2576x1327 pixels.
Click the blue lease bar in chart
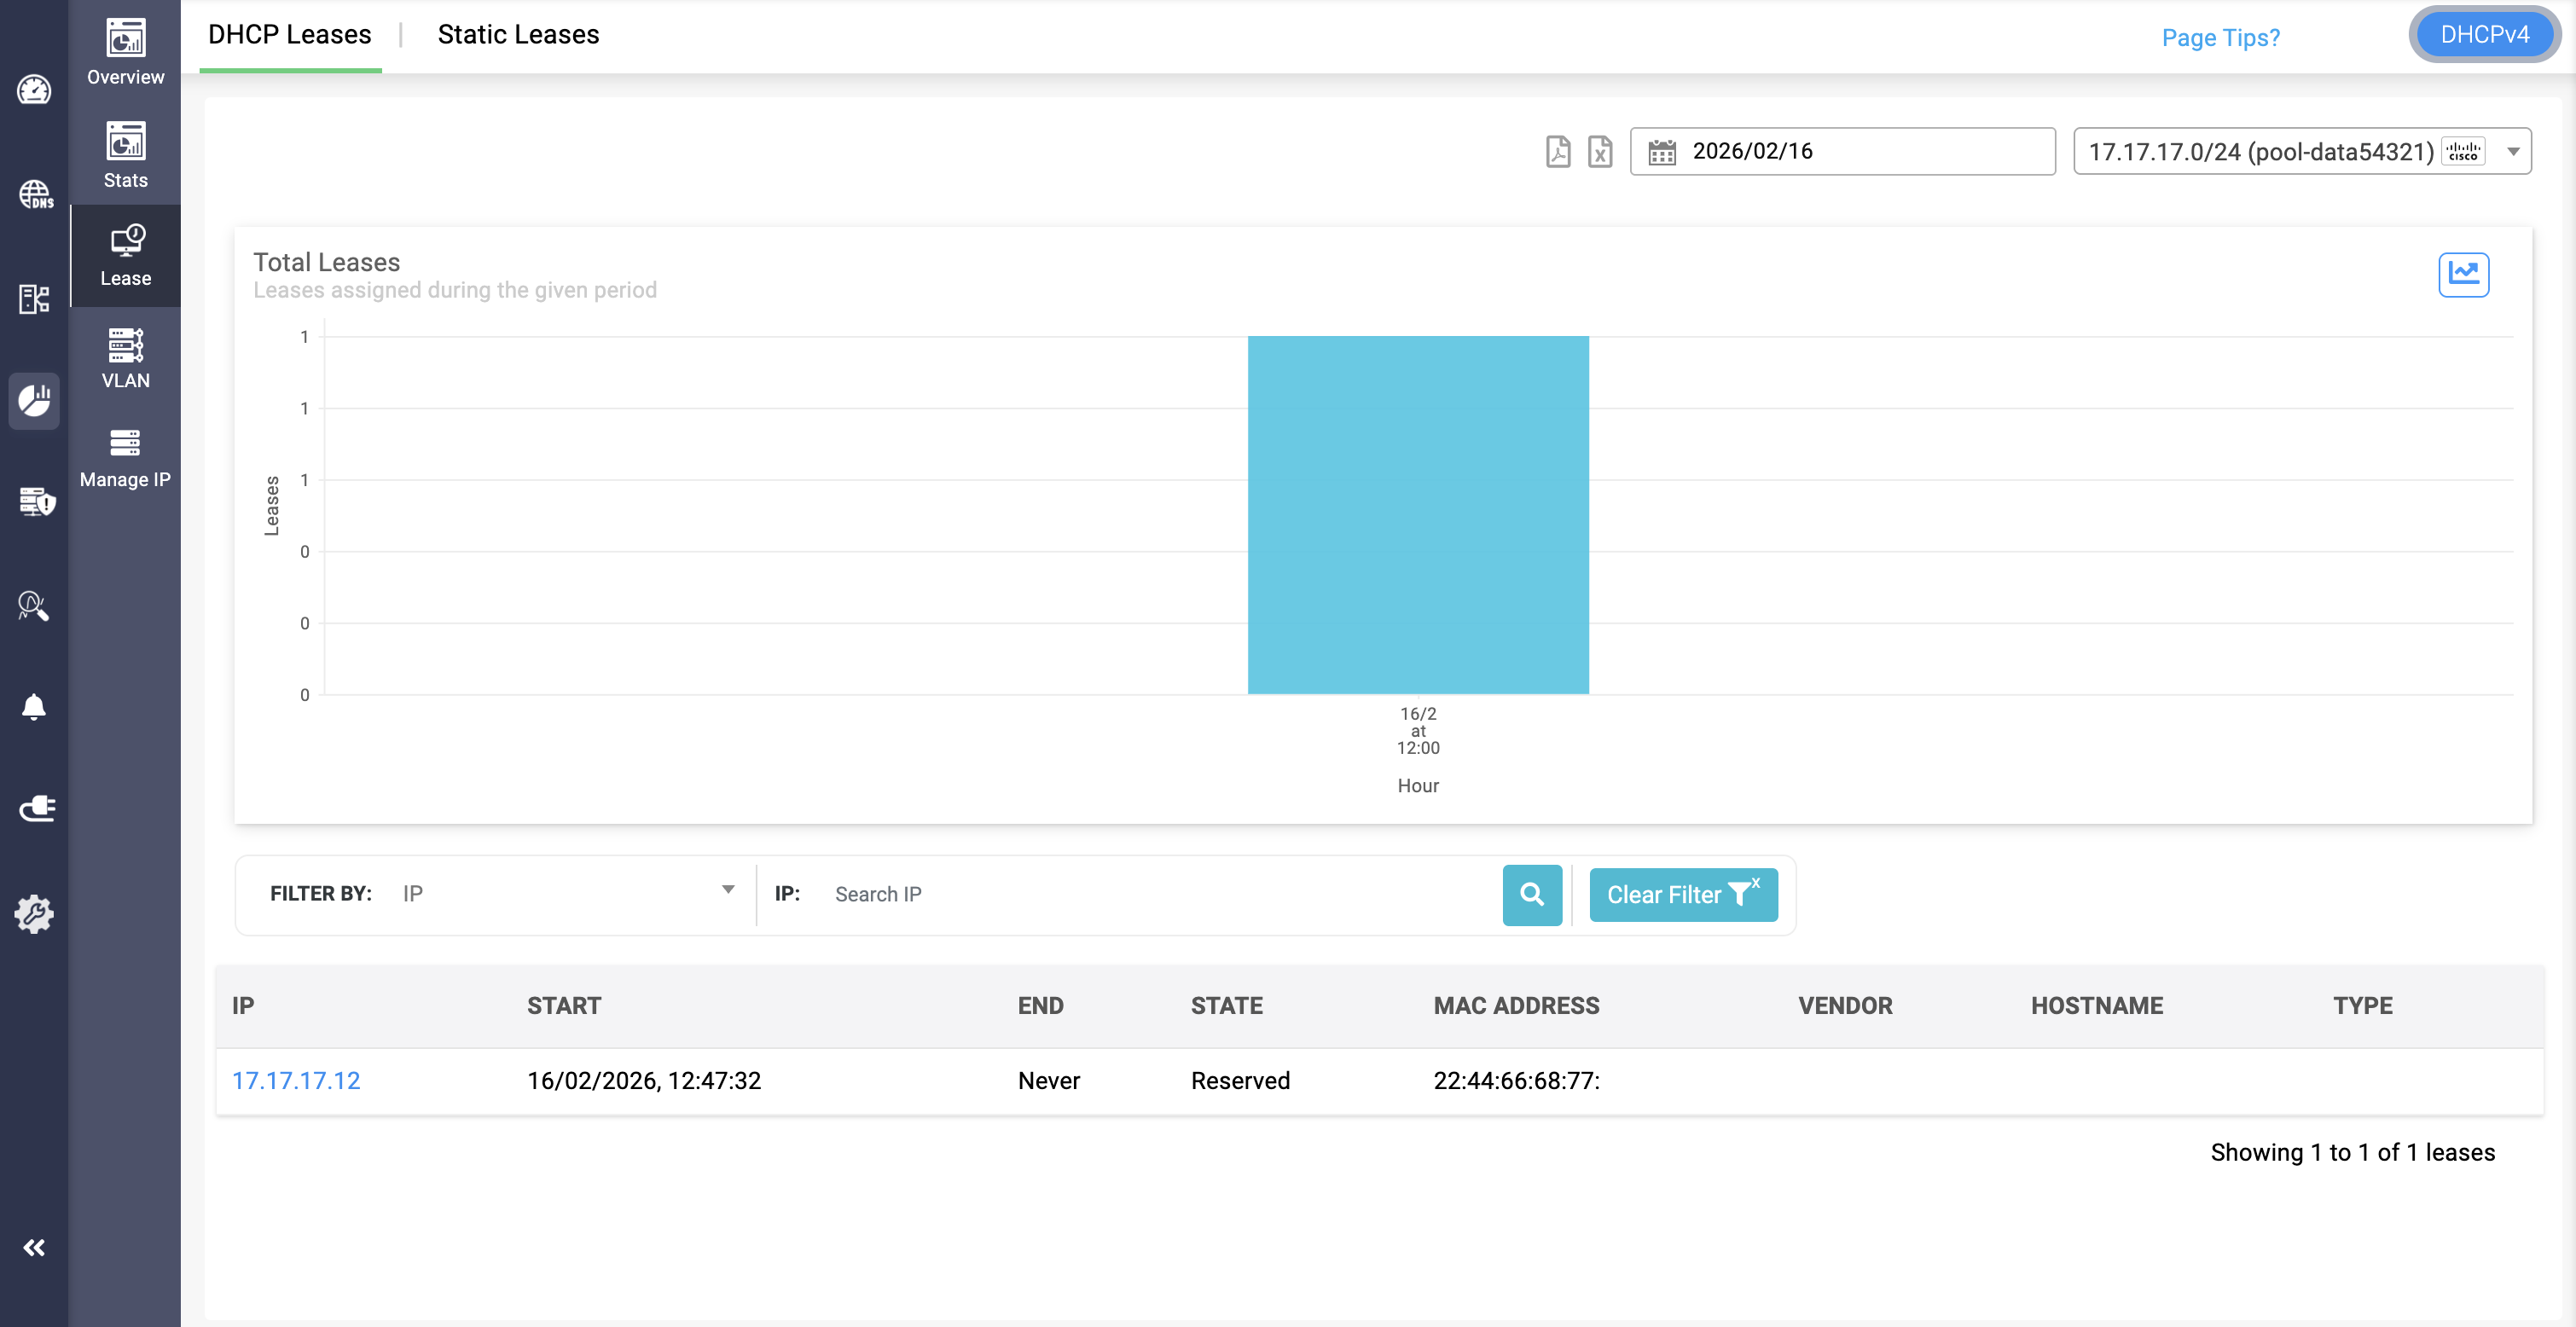point(1417,515)
